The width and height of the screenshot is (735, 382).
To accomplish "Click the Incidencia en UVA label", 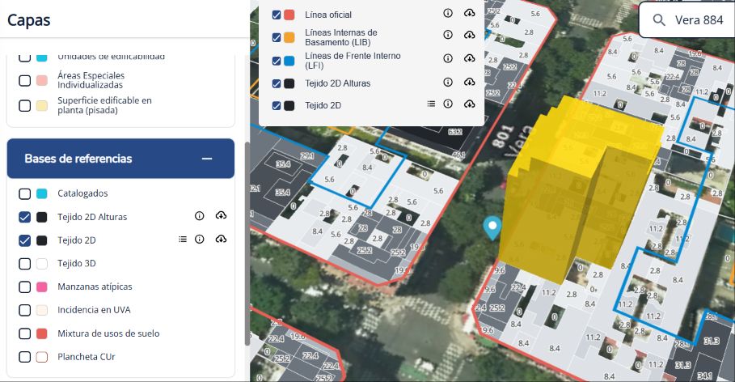I will point(94,310).
